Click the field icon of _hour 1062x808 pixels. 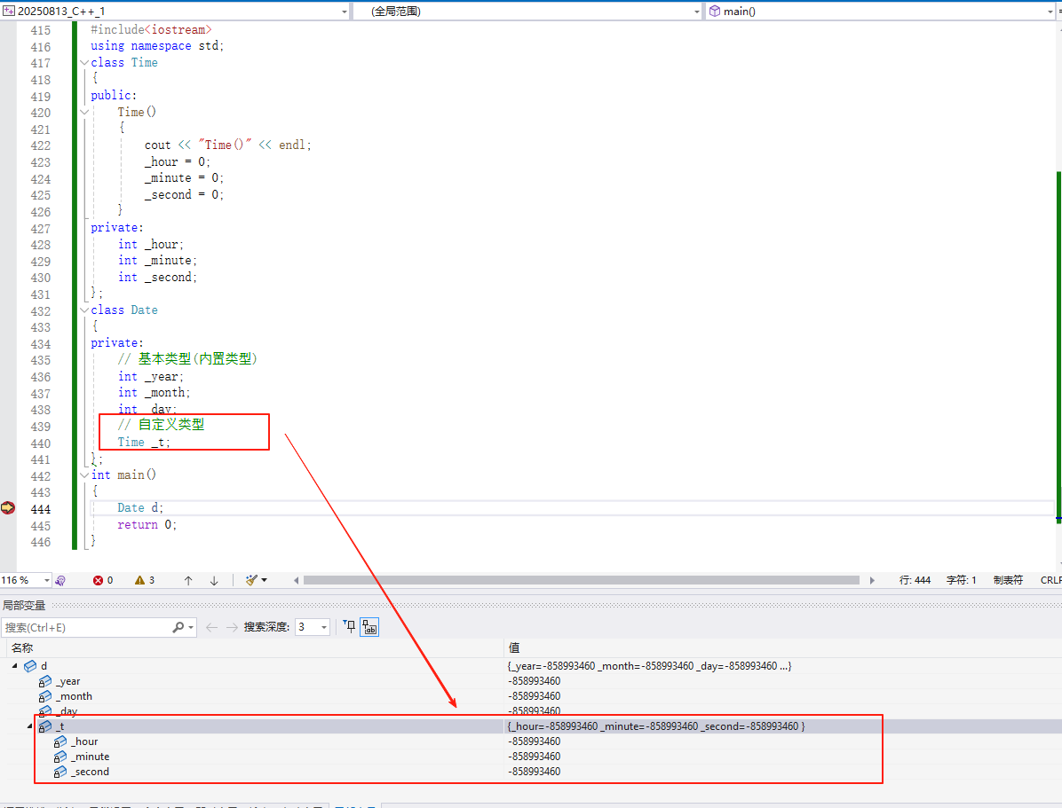click(59, 741)
